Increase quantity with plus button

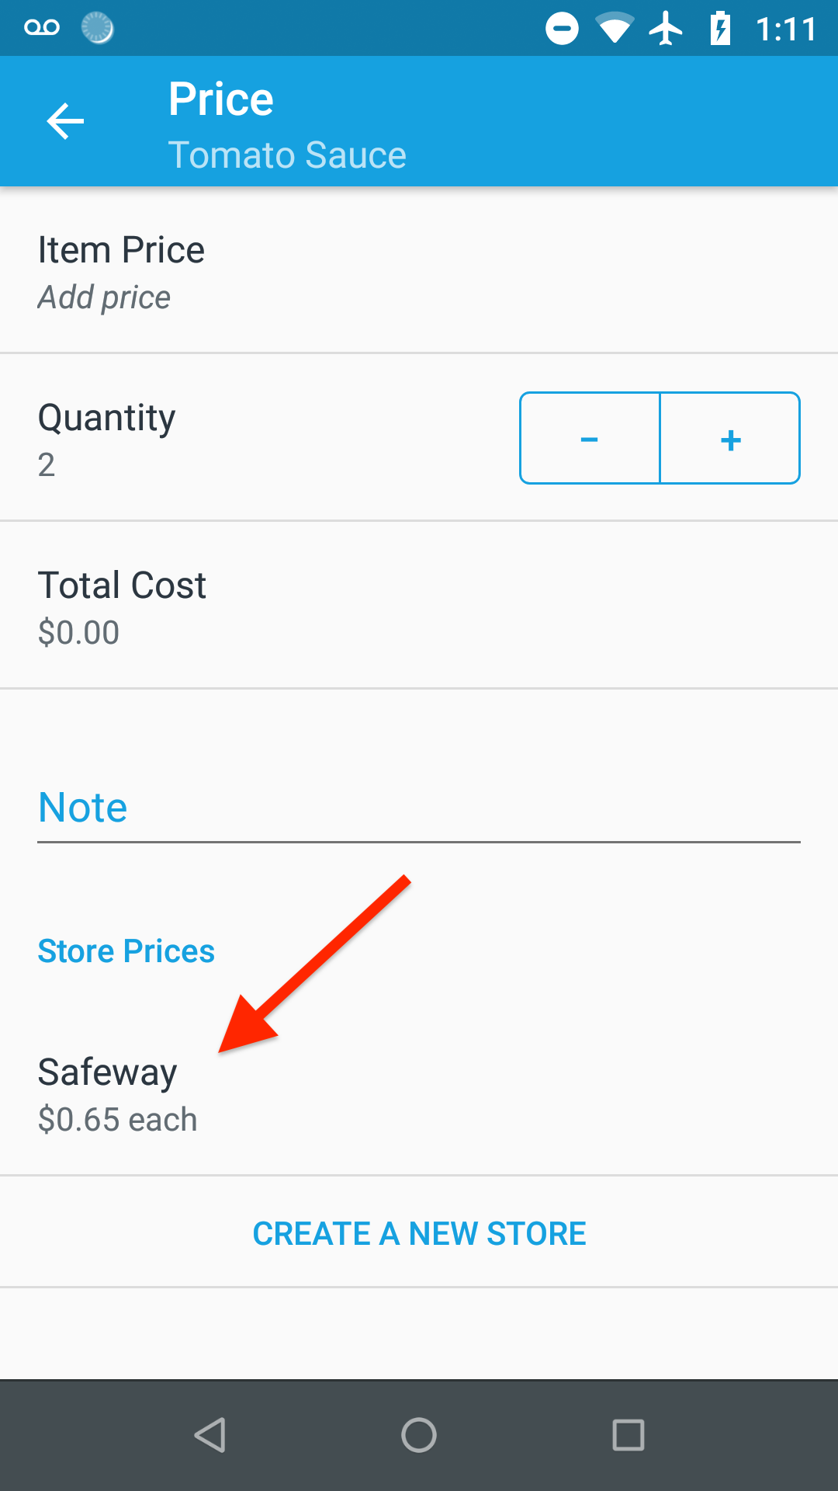730,439
